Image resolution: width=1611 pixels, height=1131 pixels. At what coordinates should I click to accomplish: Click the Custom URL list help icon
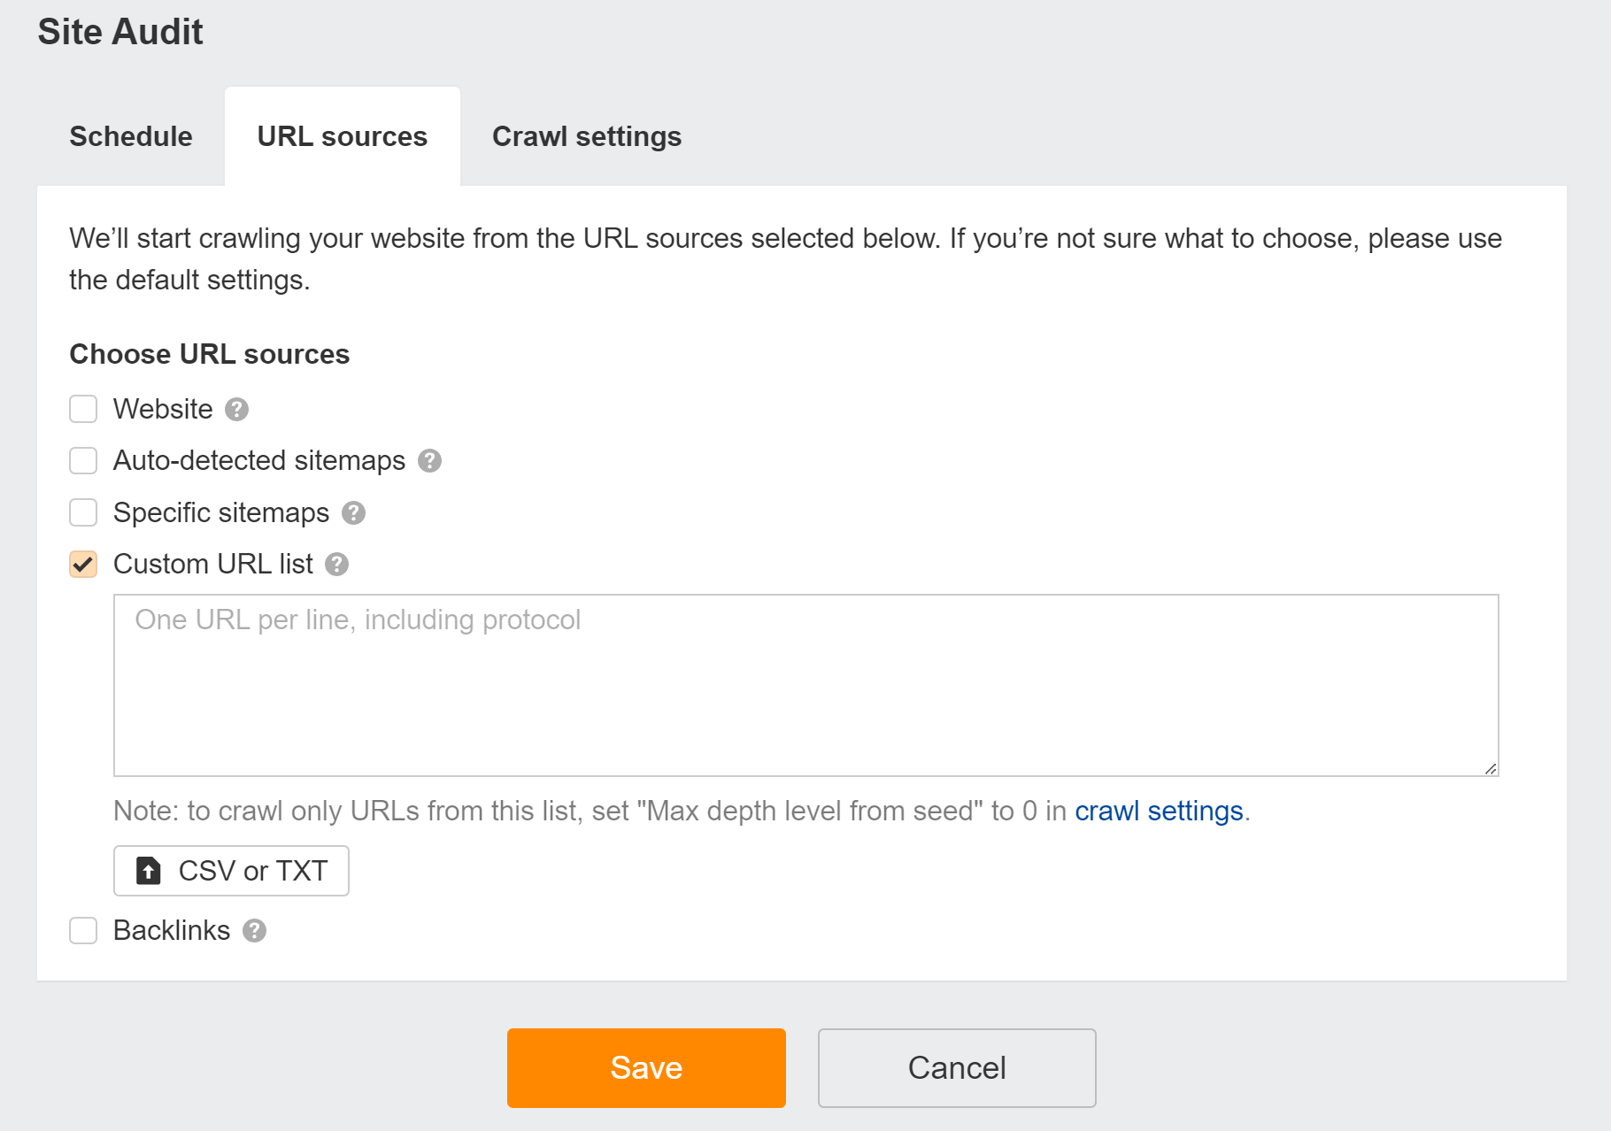coord(336,565)
